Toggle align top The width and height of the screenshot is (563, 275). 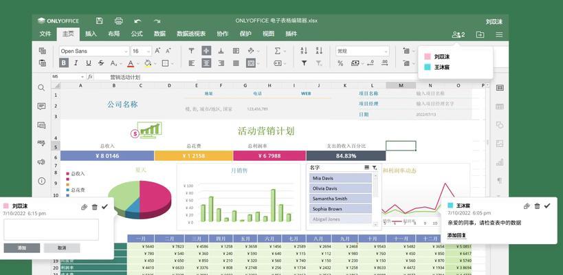[191, 51]
